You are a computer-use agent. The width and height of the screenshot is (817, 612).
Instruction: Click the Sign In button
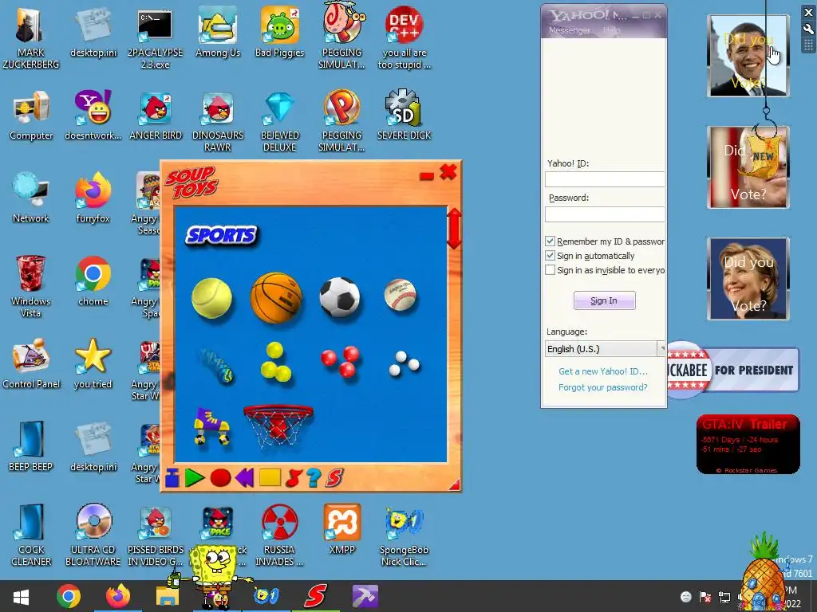(605, 300)
